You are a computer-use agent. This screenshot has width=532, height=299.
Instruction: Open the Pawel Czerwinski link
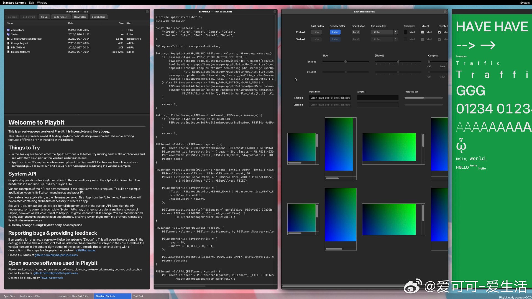[x=52, y=278]
